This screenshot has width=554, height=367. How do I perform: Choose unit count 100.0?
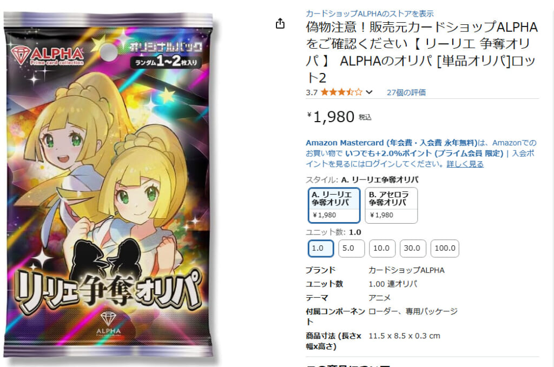point(445,249)
